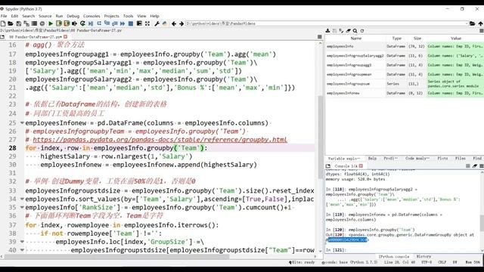Collapse the code fold arrow at line 39
This screenshot has width=484, height=272.
coord(22,242)
